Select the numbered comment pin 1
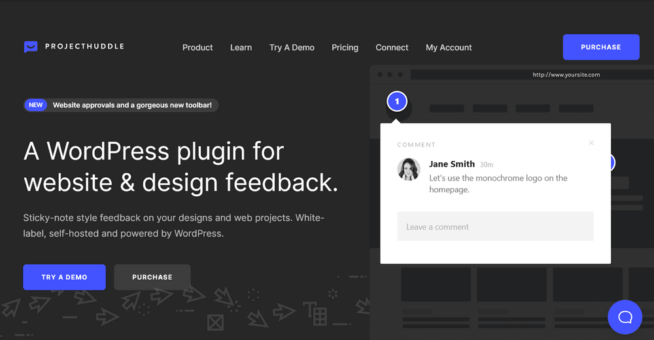This screenshot has width=654, height=340. click(x=397, y=101)
